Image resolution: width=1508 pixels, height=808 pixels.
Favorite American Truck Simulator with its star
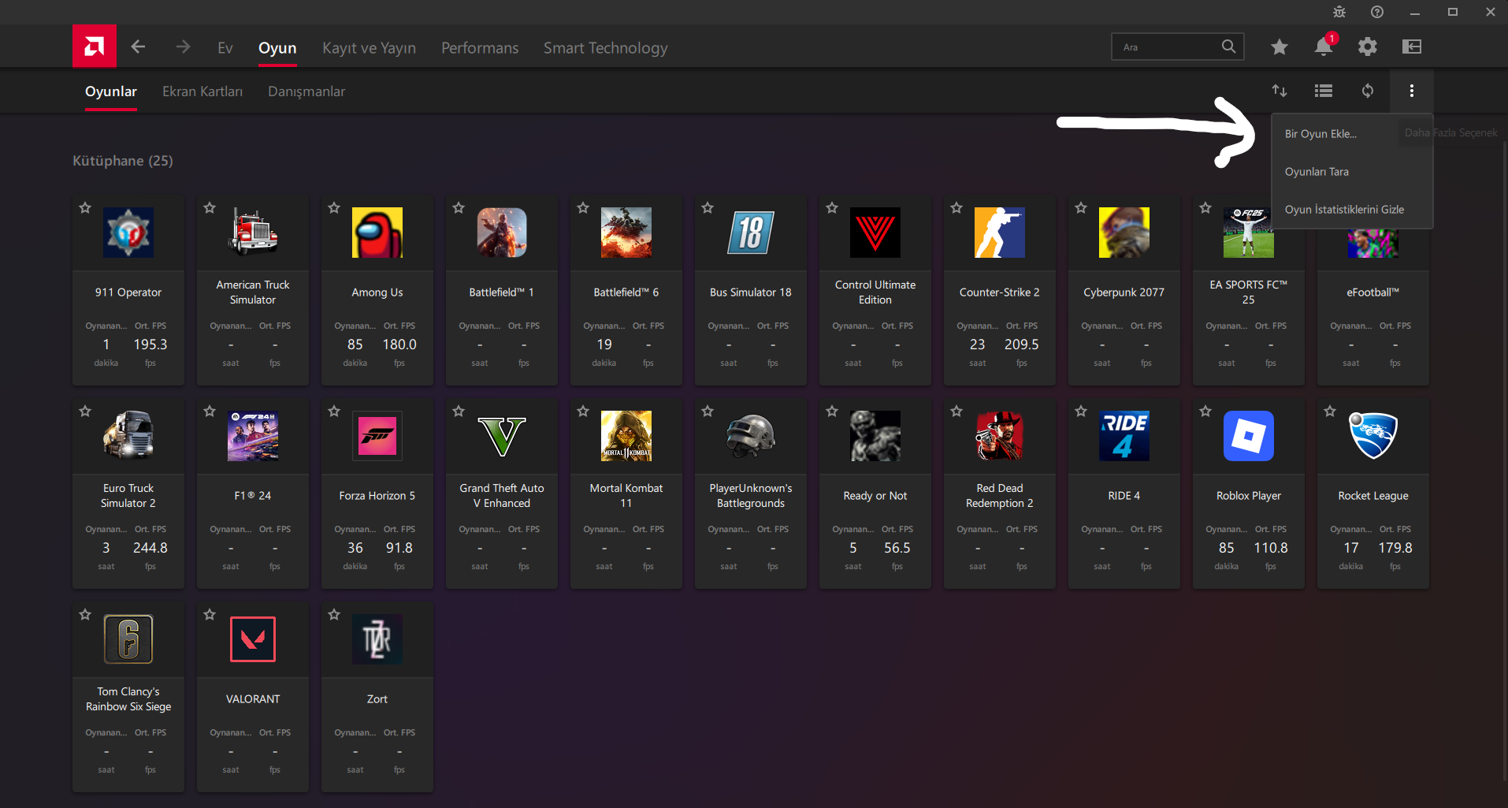click(210, 208)
